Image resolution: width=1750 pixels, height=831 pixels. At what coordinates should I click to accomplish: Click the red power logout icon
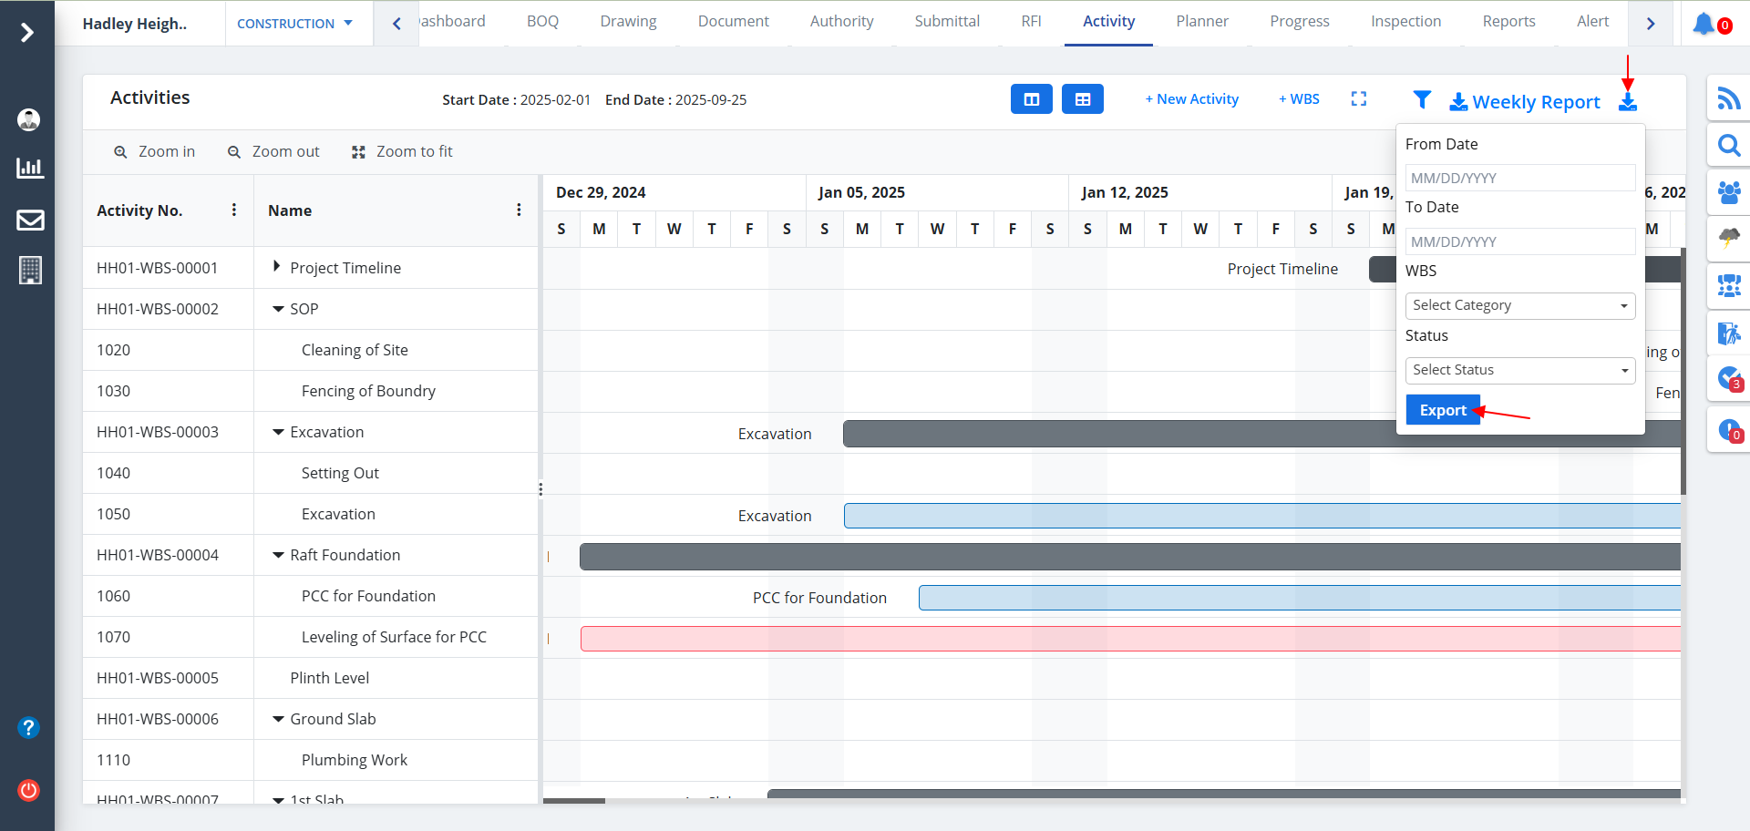point(29,790)
